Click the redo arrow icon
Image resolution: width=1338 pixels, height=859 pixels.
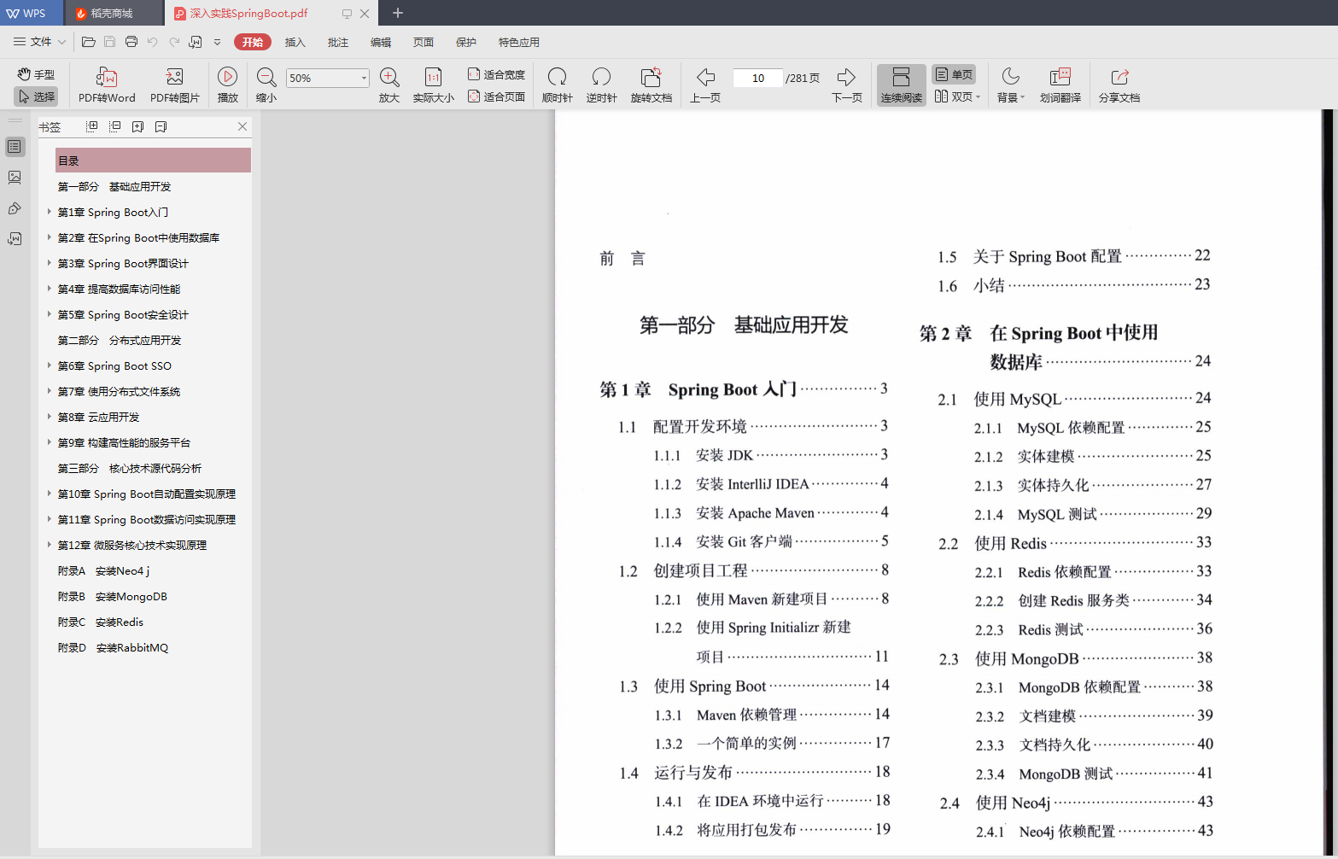pos(174,42)
